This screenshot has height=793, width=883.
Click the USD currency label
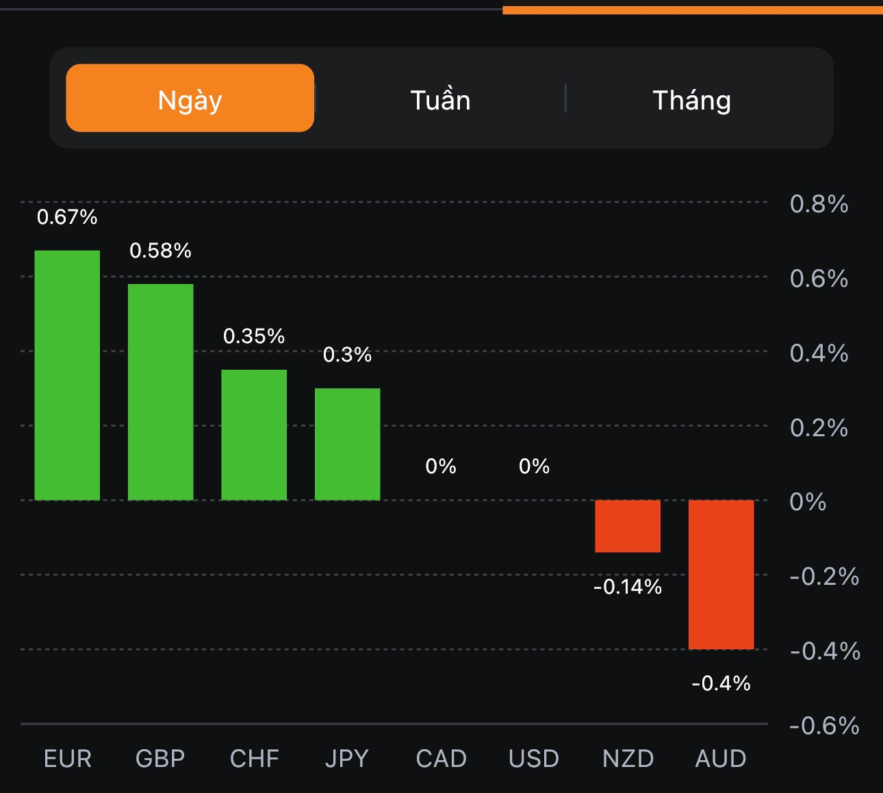click(x=534, y=759)
